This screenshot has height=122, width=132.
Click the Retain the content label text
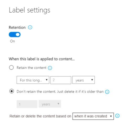(31, 68)
